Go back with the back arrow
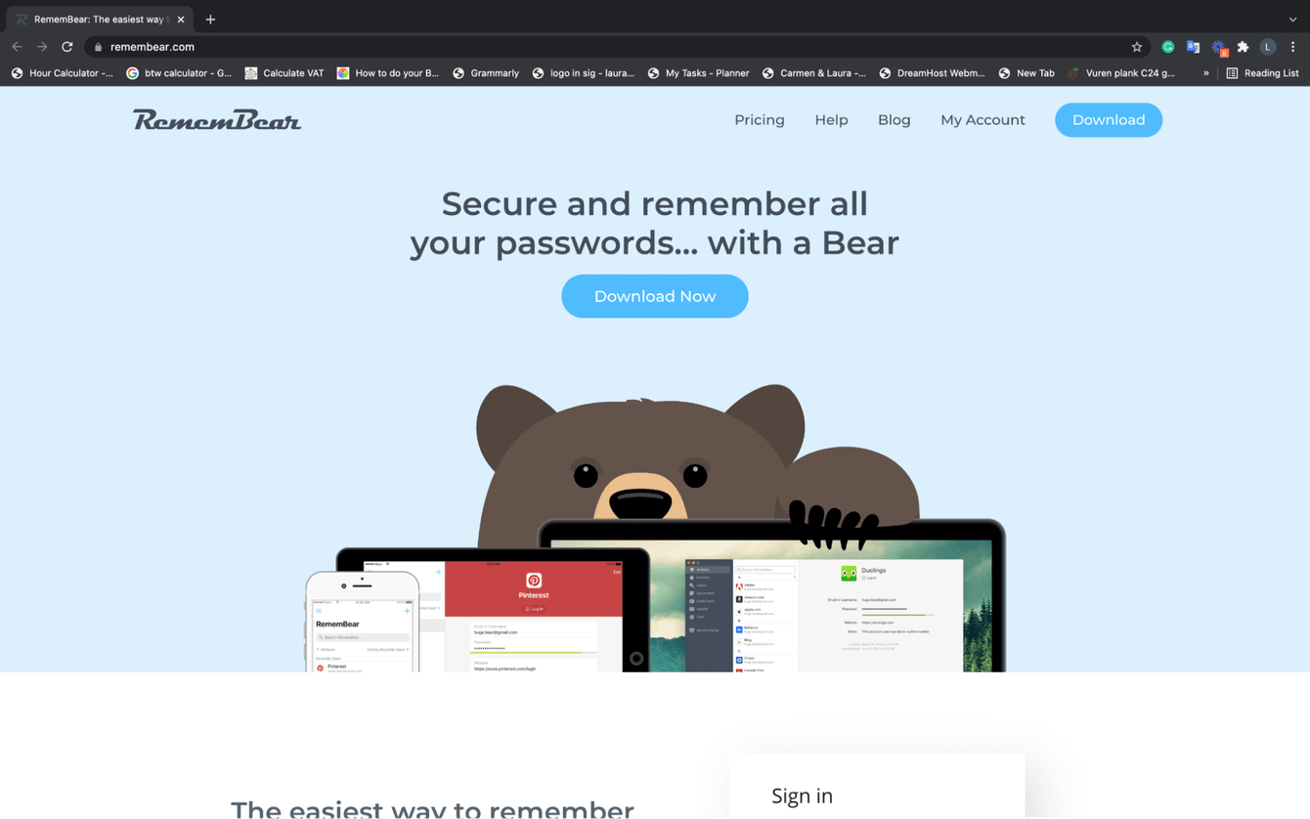The image size is (1310, 819). point(17,47)
